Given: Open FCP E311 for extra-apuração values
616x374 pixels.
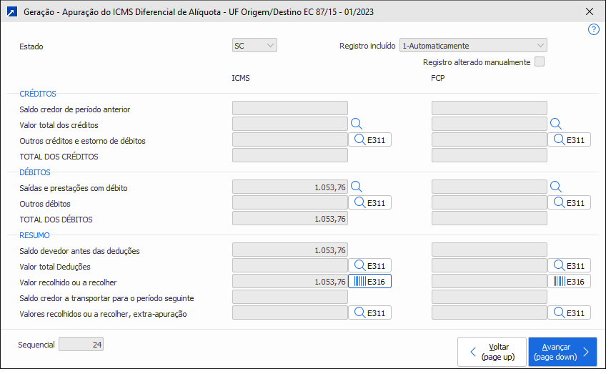Looking at the screenshot, I should 570,313.
